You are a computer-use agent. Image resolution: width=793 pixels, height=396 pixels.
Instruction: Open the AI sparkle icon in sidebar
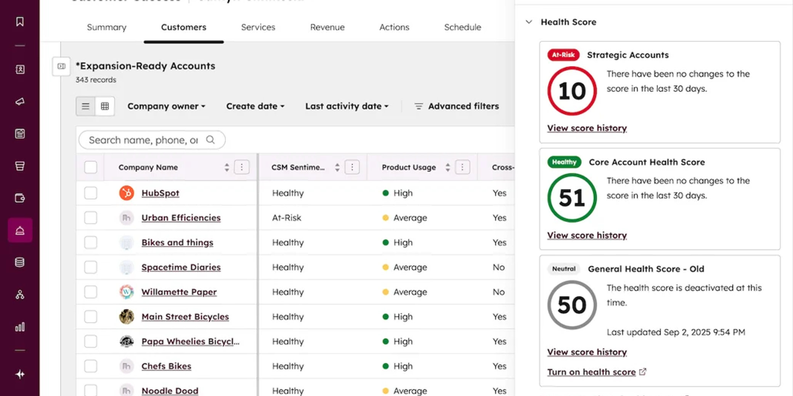coord(20,374)
